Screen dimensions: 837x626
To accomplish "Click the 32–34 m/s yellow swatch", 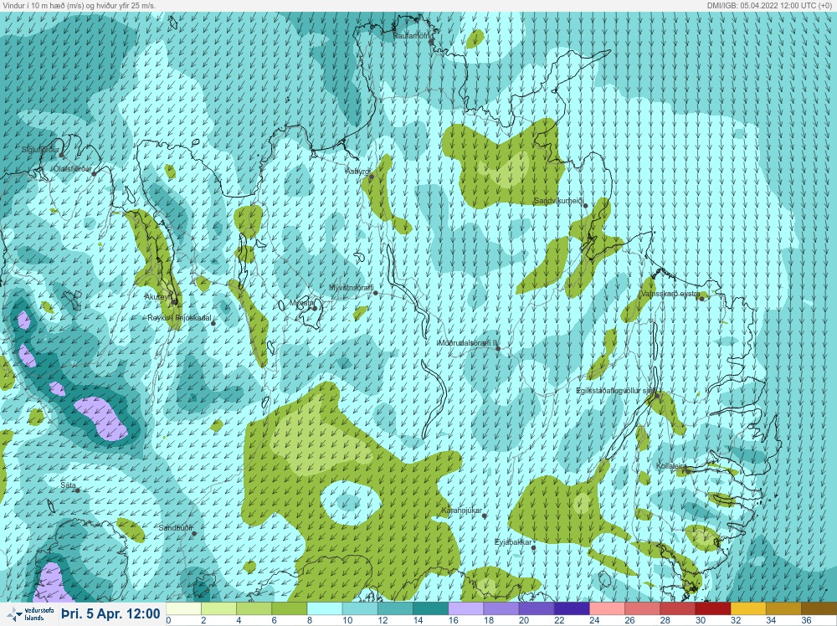I will point(747,609).
